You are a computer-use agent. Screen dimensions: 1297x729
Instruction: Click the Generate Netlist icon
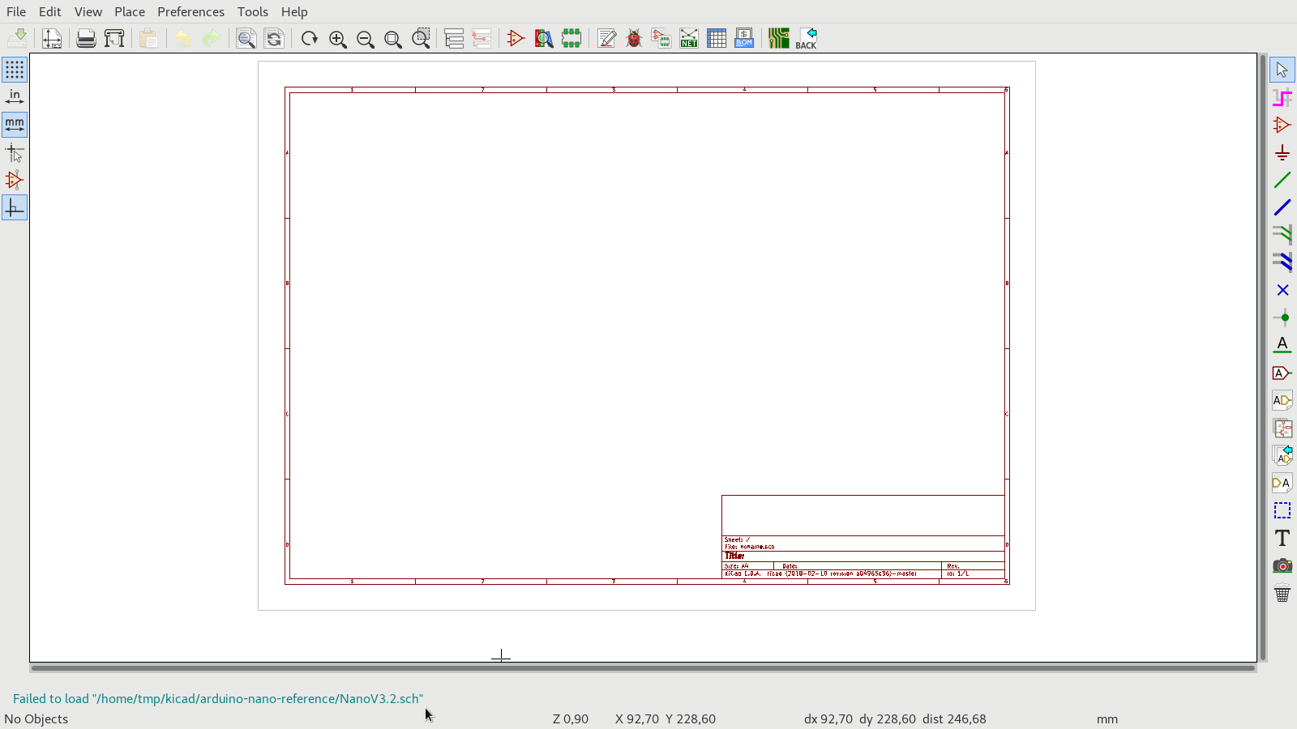689,39
